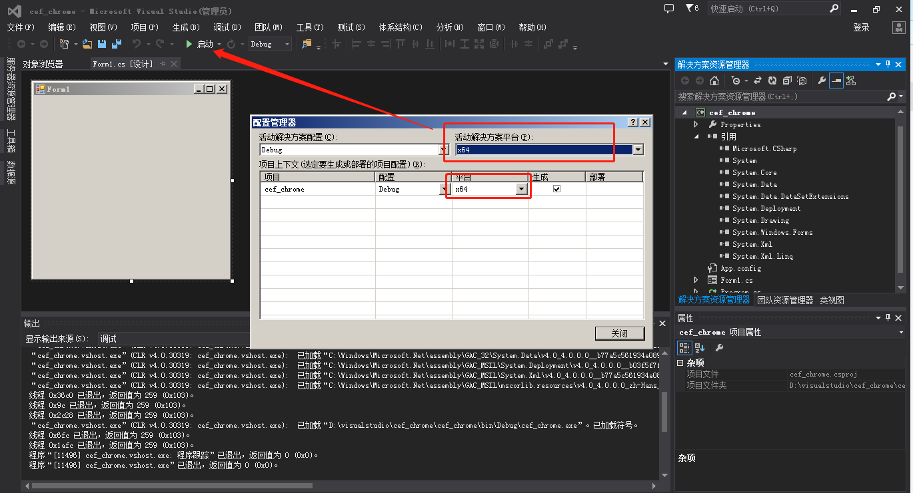Click the help question mark button in 配置管理器 dialog
Screen dimensions: 913x493
(633, 122)
